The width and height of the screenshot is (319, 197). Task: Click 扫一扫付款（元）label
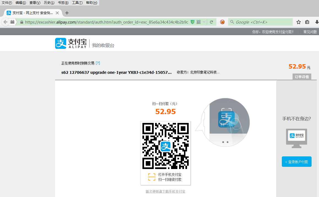[165, 104]
